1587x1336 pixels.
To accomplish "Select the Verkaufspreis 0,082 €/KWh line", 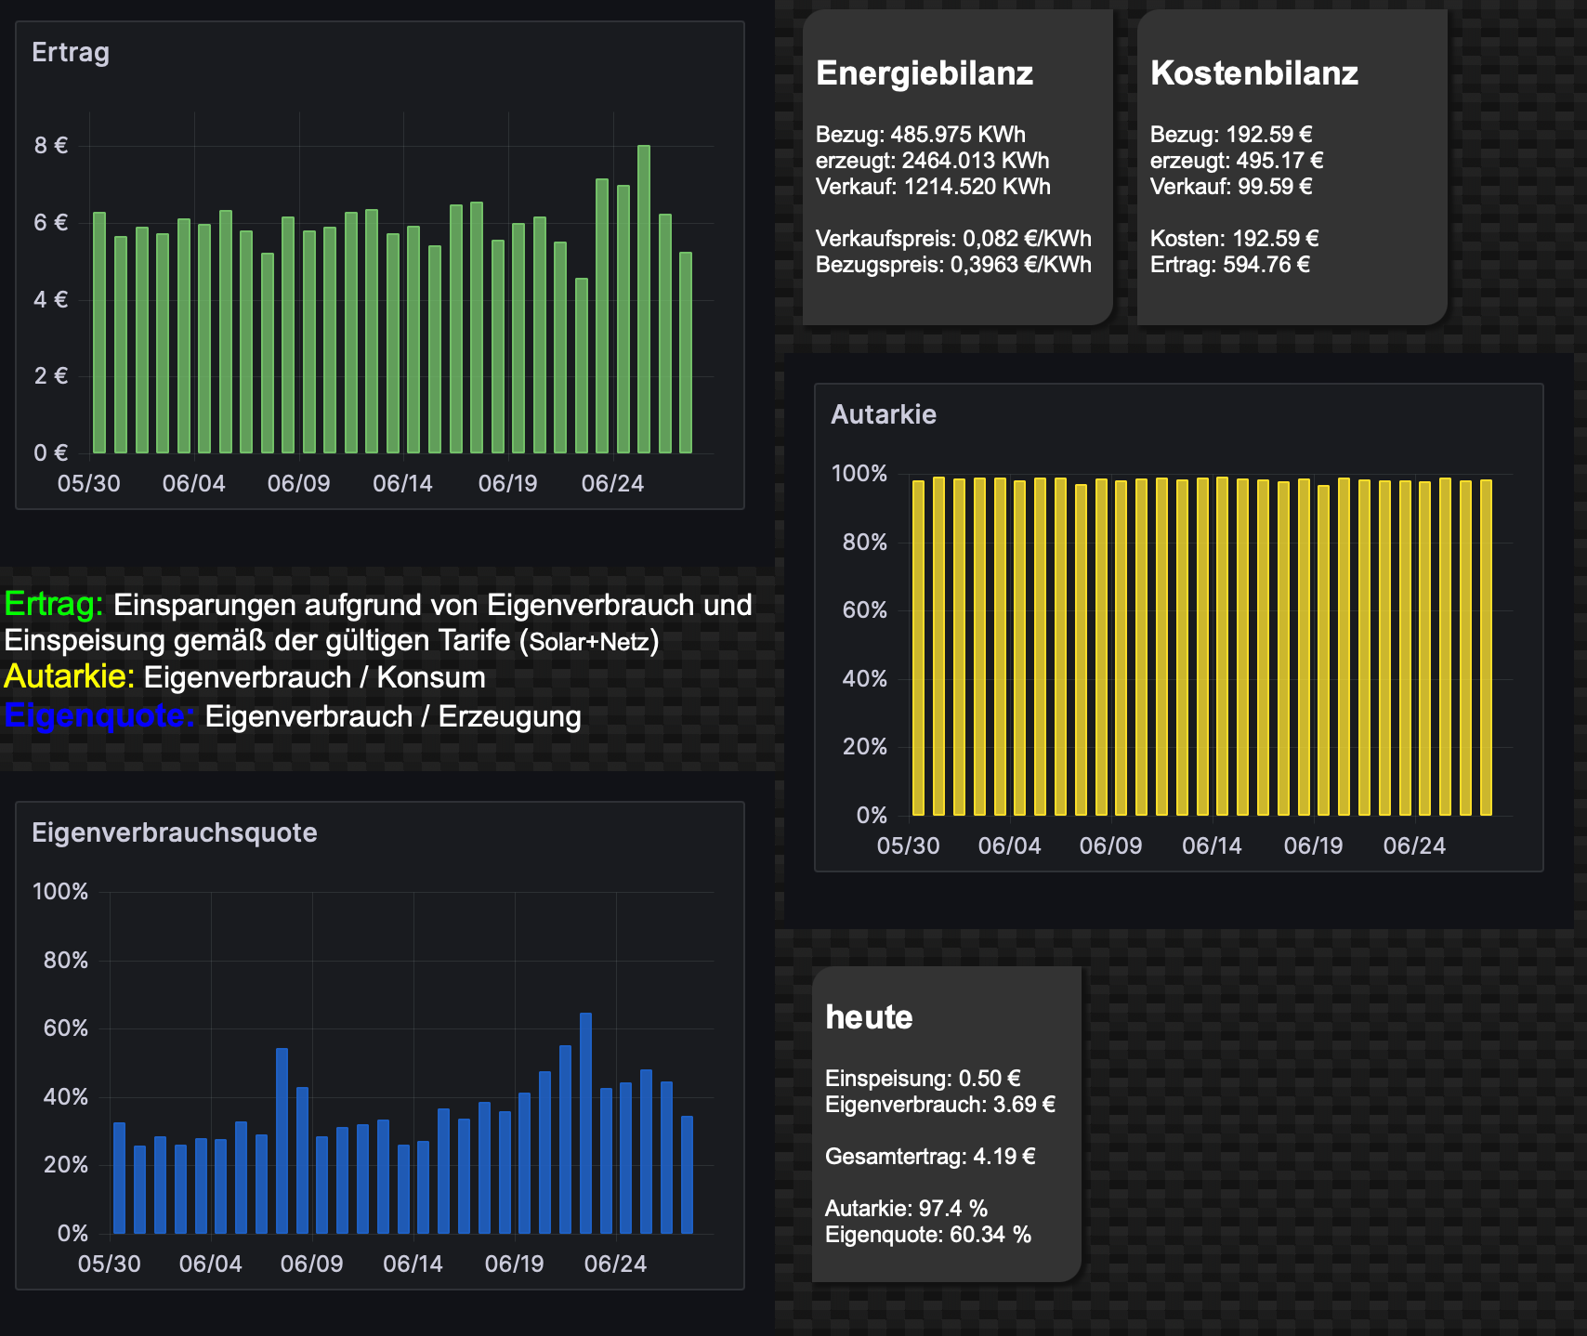I will coord(952,239).
